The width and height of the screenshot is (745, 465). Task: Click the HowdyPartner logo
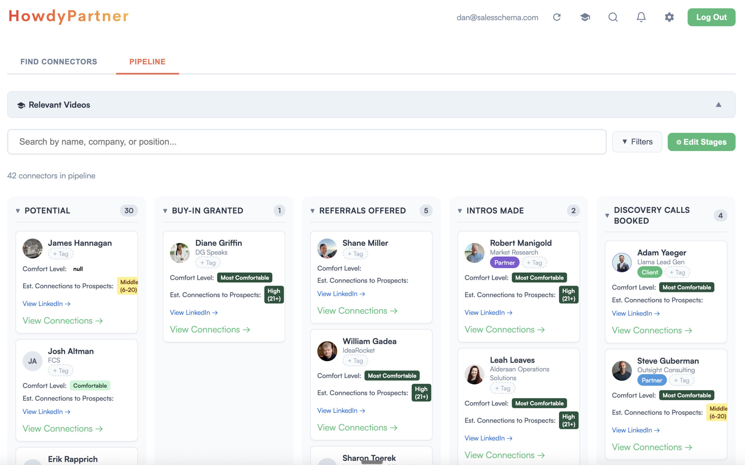[x=69, y=16]
